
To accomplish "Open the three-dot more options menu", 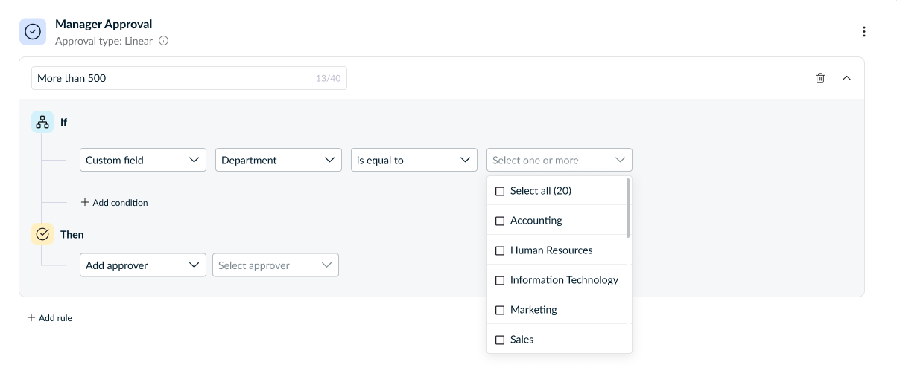I will (x=863, y=32).
